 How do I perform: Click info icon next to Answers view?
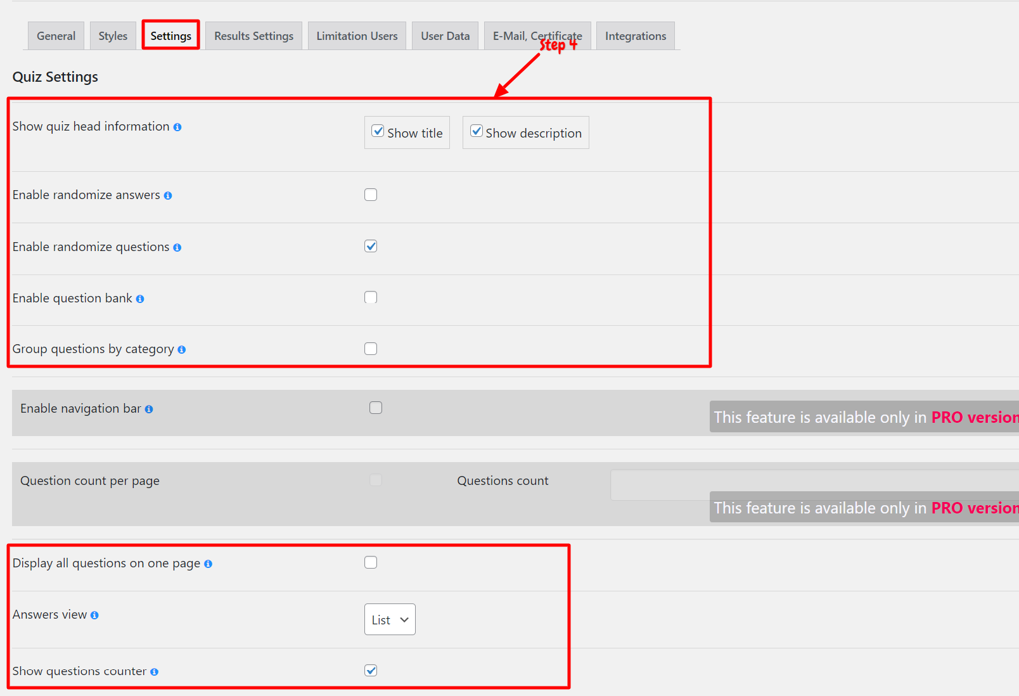[x=94, y=615]
